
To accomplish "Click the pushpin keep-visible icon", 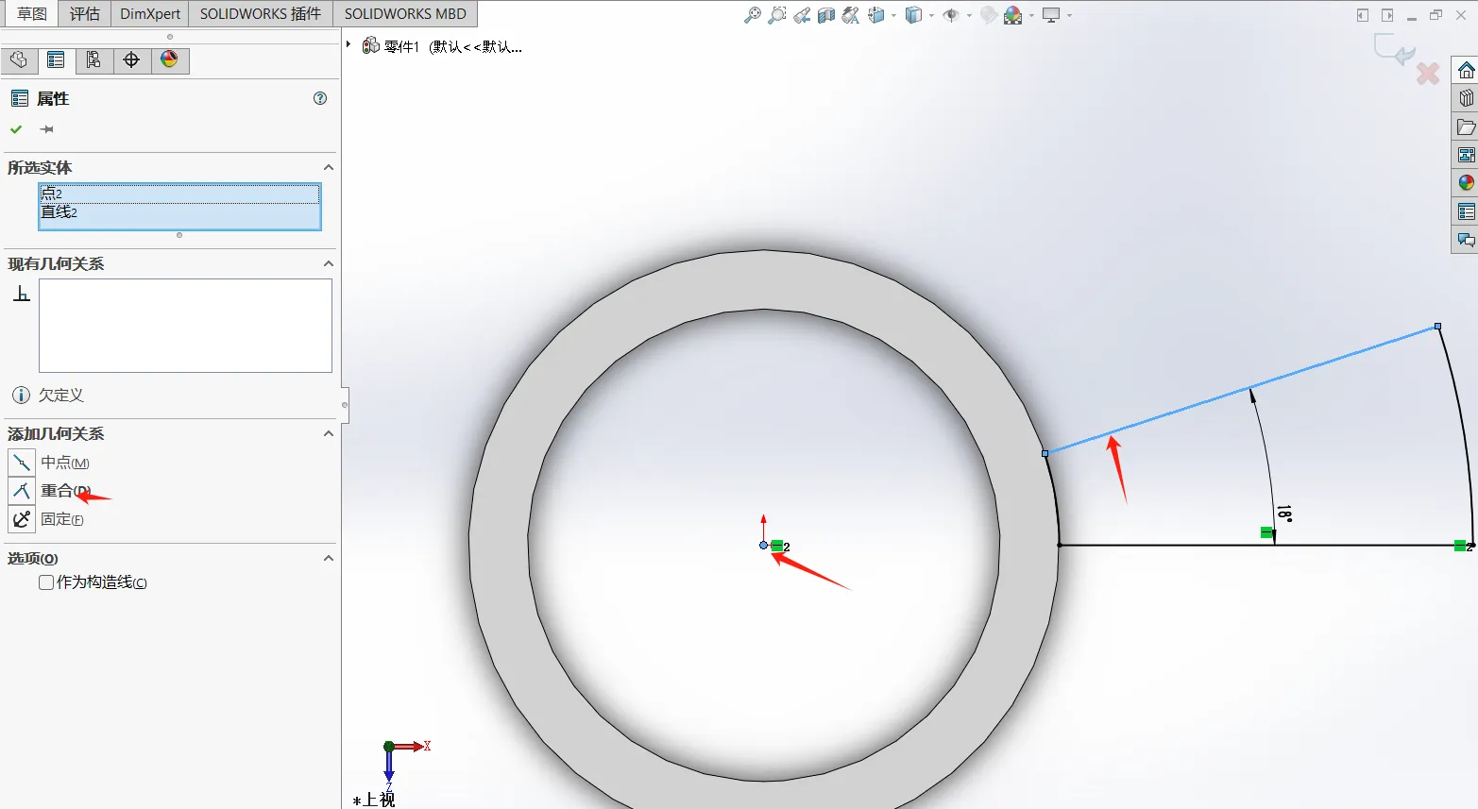I will pos(47,129).
